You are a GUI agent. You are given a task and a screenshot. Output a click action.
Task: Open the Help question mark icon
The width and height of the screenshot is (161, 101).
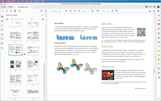pyautogui.click(x=151, y=7)
